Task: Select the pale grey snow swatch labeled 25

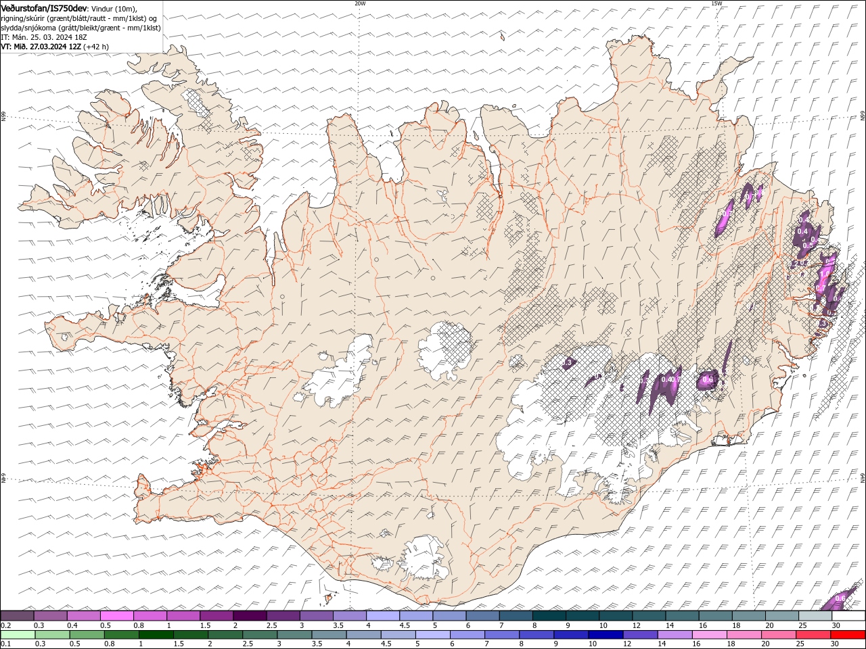Action: tap(815, 616)
